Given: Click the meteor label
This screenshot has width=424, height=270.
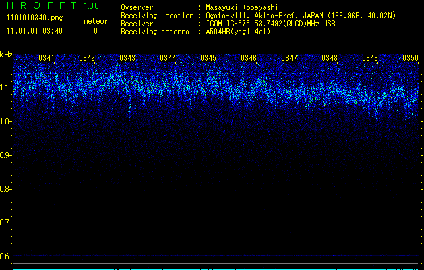Looking at the screenshot, I should click(95, 21).
